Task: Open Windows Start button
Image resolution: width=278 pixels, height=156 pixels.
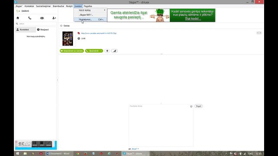Action: 17,153
